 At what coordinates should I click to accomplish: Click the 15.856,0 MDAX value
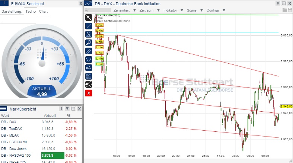coord(48,135)
